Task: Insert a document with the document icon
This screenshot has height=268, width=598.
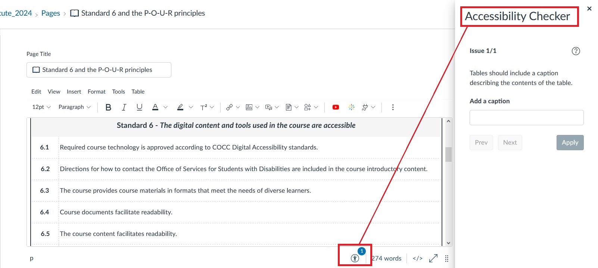Action: [x=288, y=107]
